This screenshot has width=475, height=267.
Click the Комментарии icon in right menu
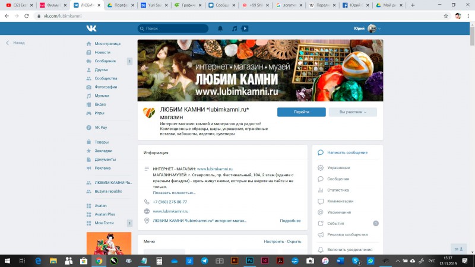[x=321, y=201]
